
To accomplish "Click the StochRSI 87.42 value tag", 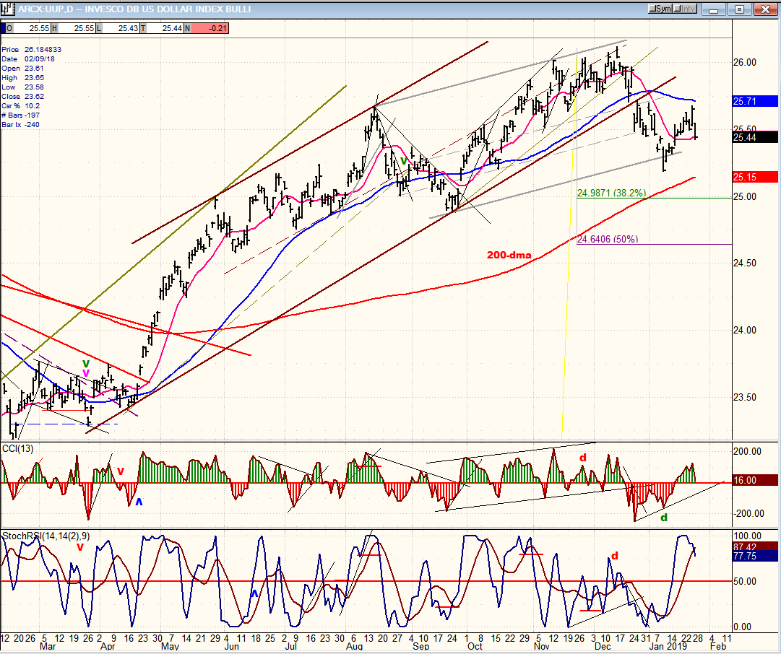I will coord(755,546).
